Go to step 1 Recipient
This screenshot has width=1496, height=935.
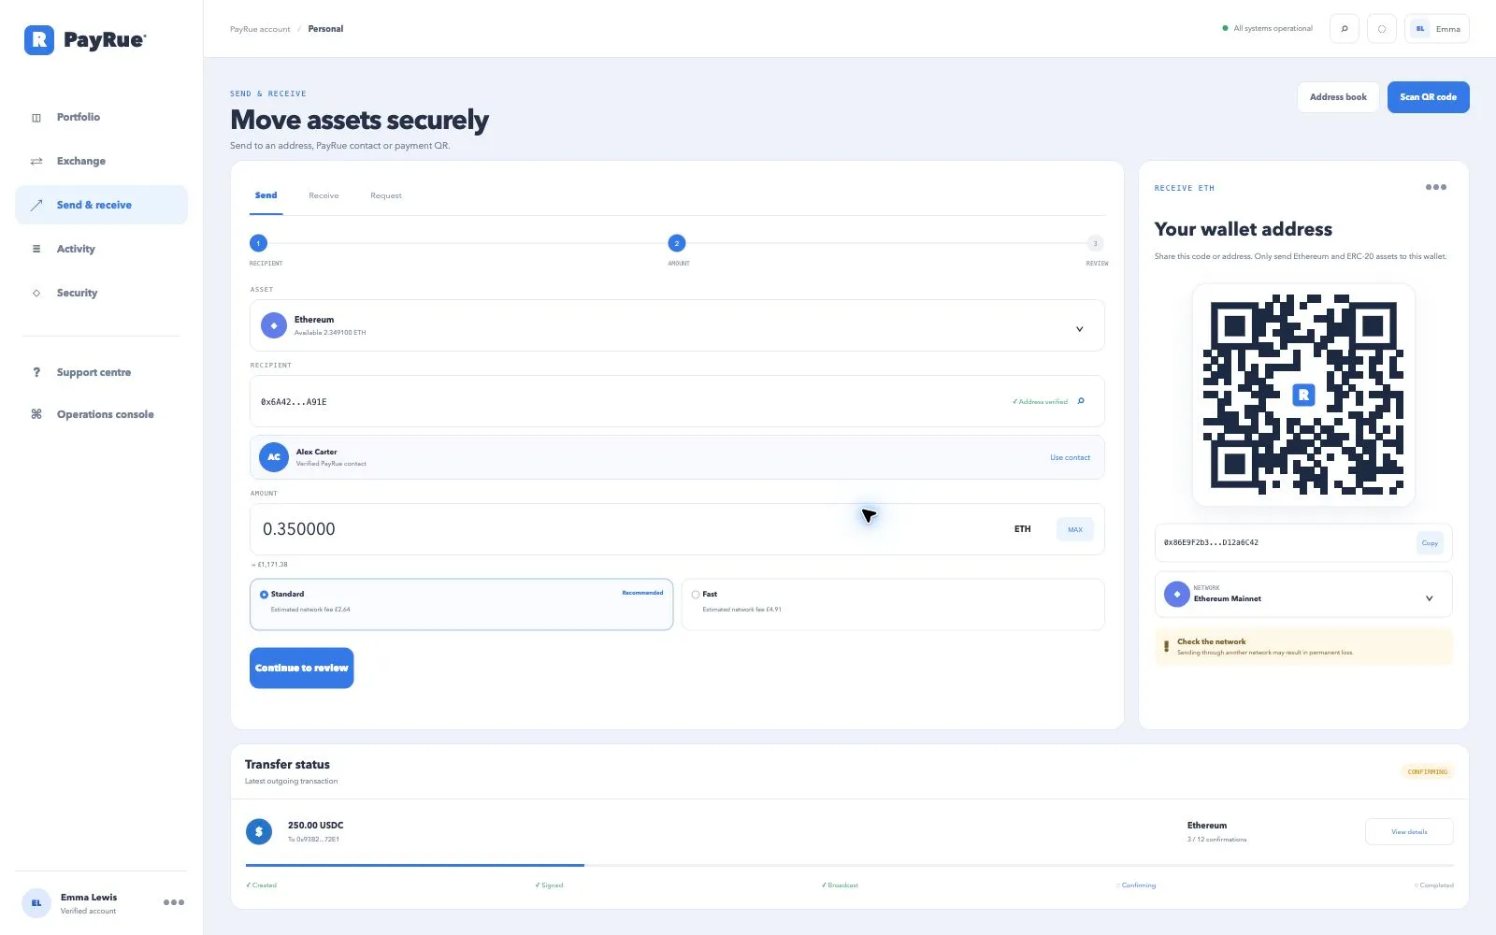pyautogui.click(x=259, y=243)
